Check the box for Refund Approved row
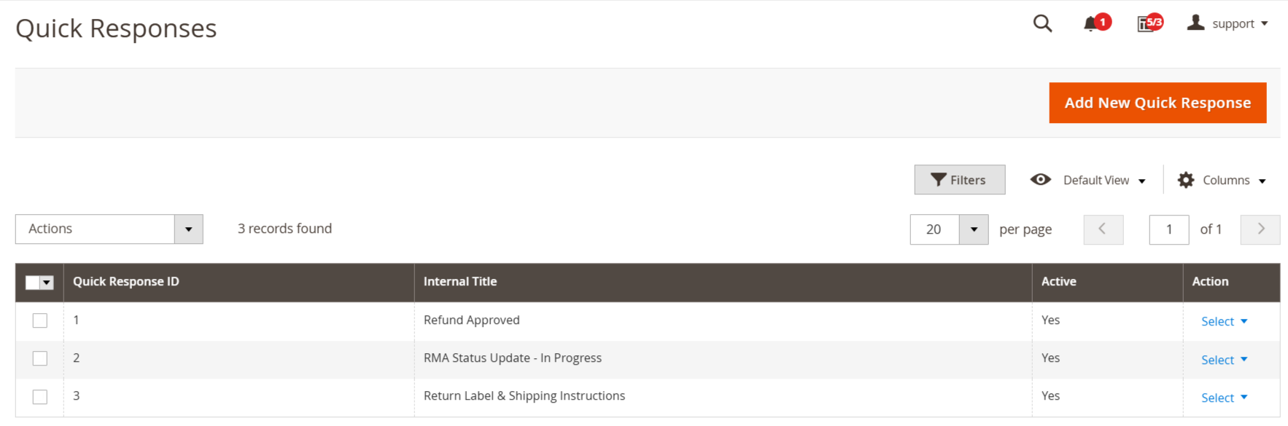Screen dimensions: 1288x426 [x=40, y=320]
